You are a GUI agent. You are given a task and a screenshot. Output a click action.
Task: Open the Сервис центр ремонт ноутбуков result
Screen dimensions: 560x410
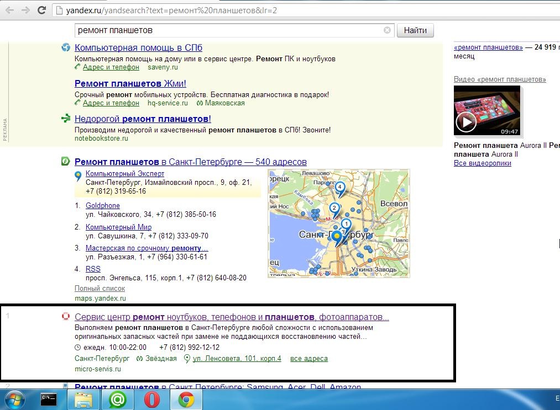(232, 317)
